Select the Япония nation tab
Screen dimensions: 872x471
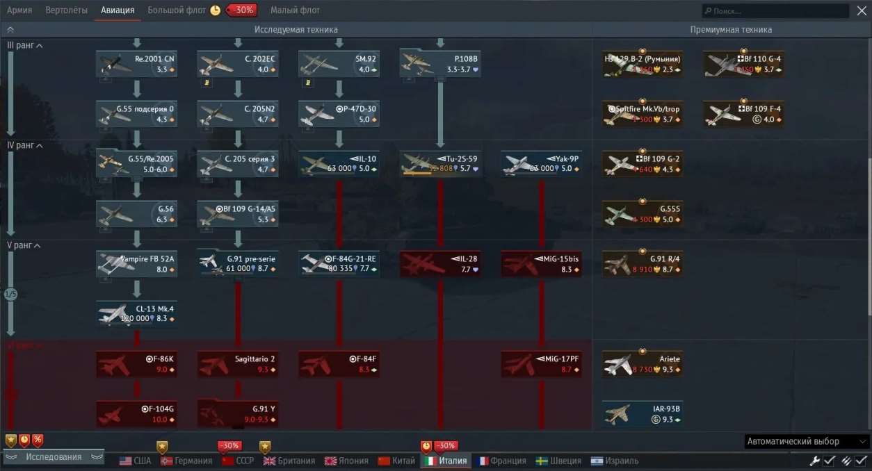[x=346, y=461]
